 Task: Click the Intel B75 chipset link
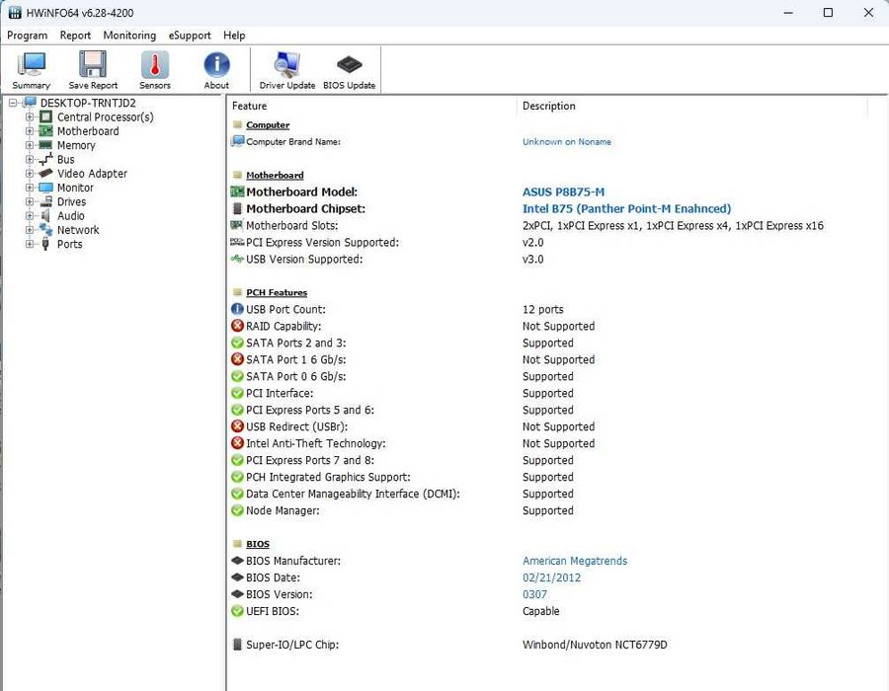[626, 209]
